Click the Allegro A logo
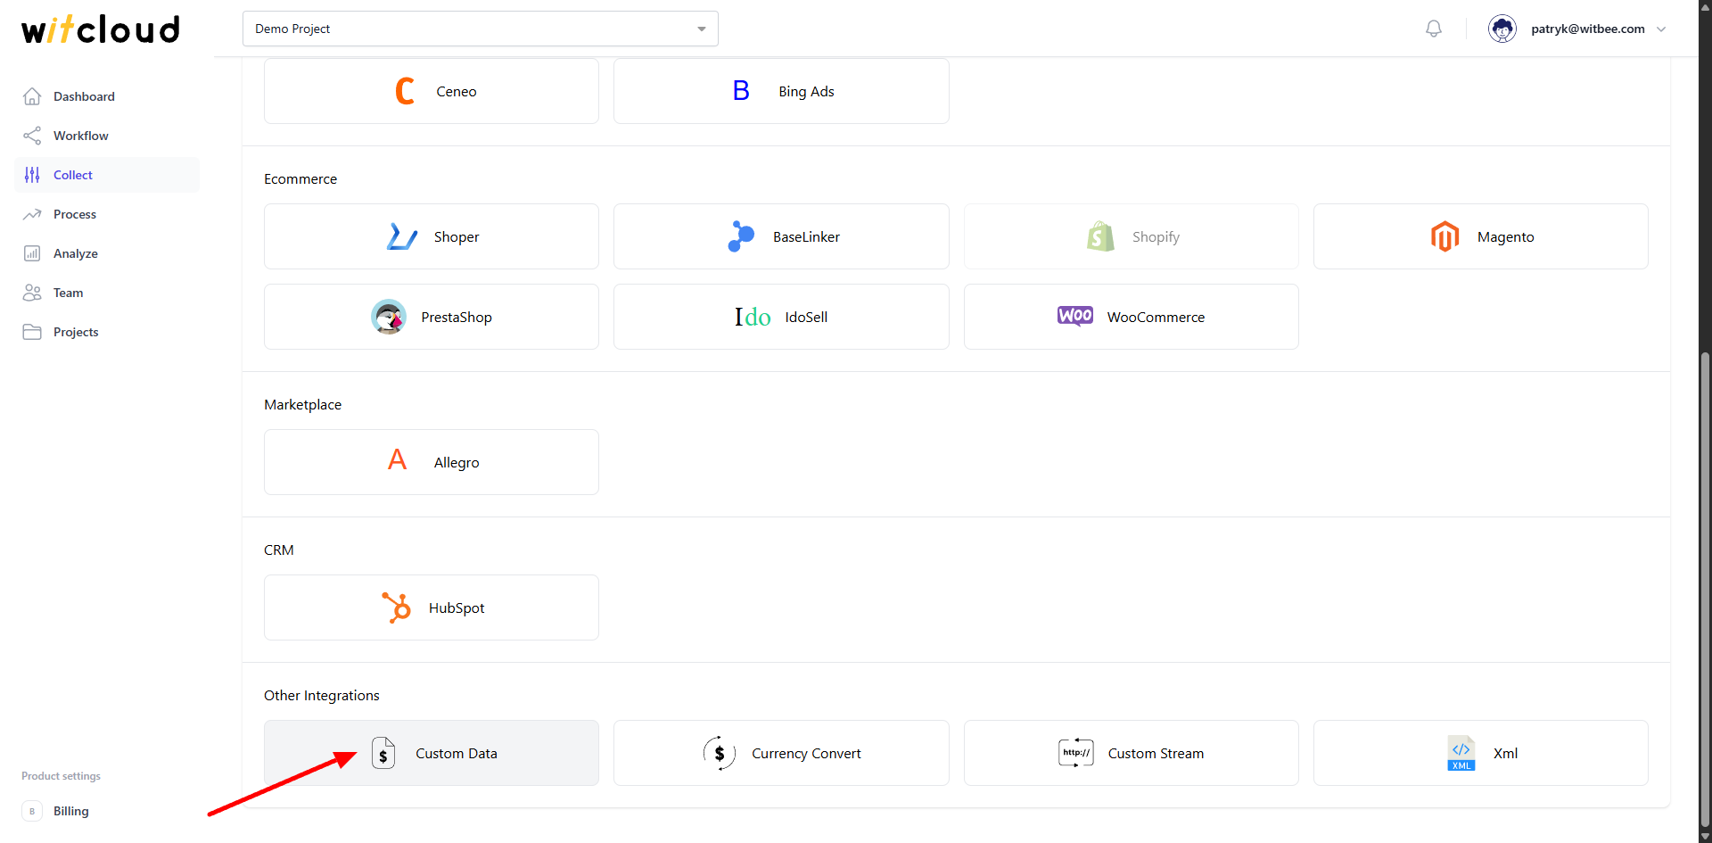1712x843 pixels. coord(398,460)
